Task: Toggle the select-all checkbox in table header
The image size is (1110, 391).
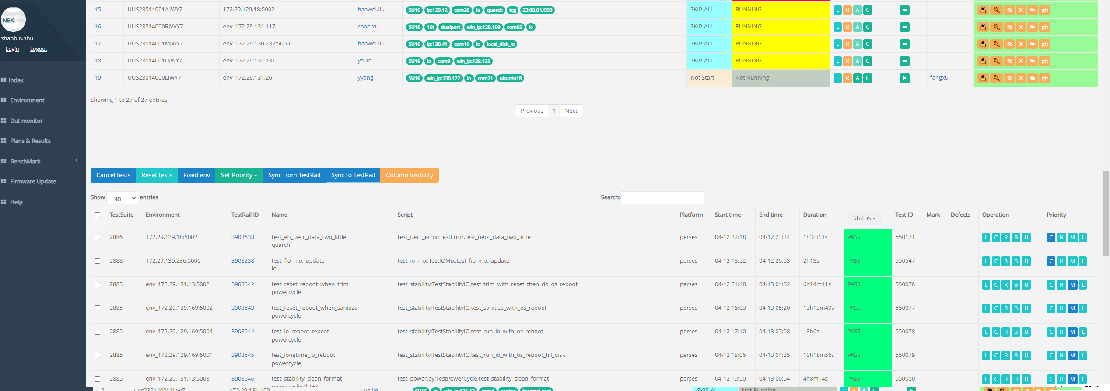Action: (x=98, y=215)
